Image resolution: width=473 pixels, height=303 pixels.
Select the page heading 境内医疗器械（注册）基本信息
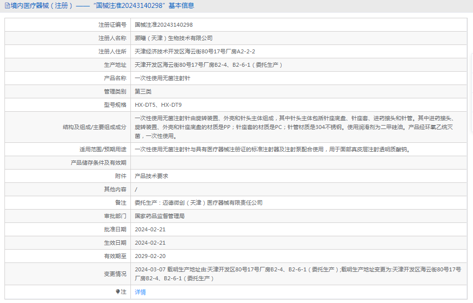tap(102, 6)
